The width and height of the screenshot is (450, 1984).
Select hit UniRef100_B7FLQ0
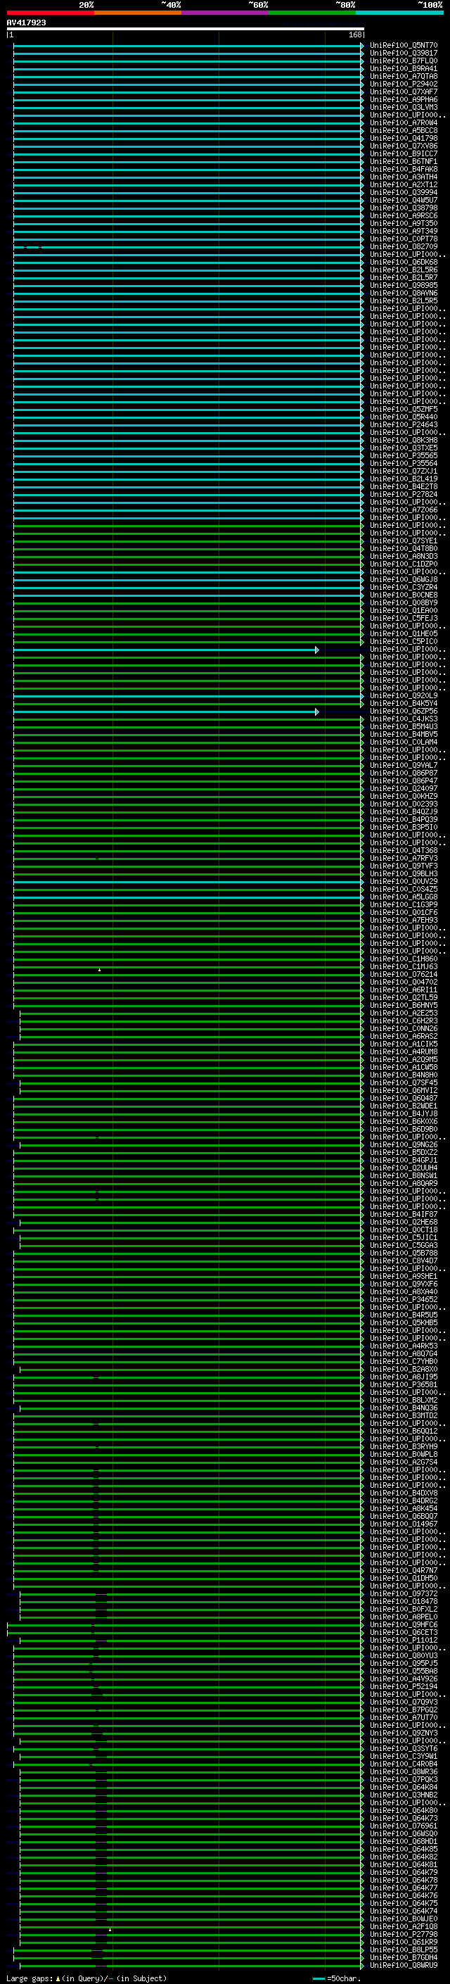[x=404, y=61]
